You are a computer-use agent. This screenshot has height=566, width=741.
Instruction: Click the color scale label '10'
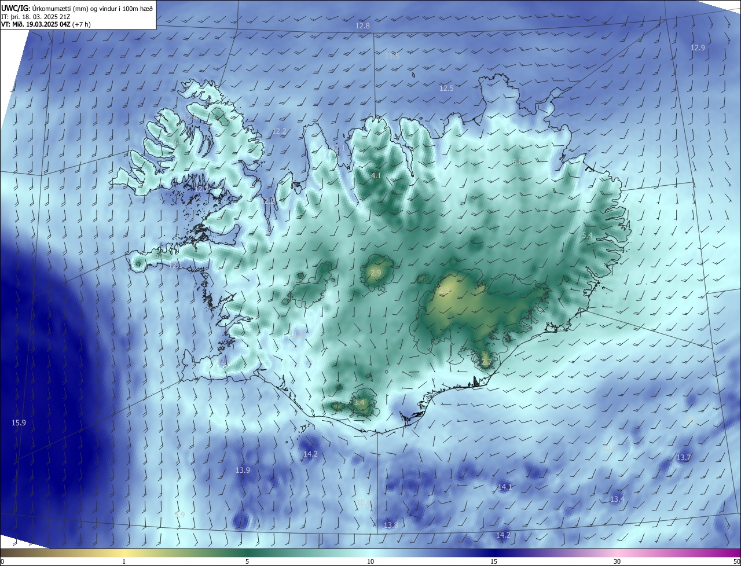coord(370,561)
